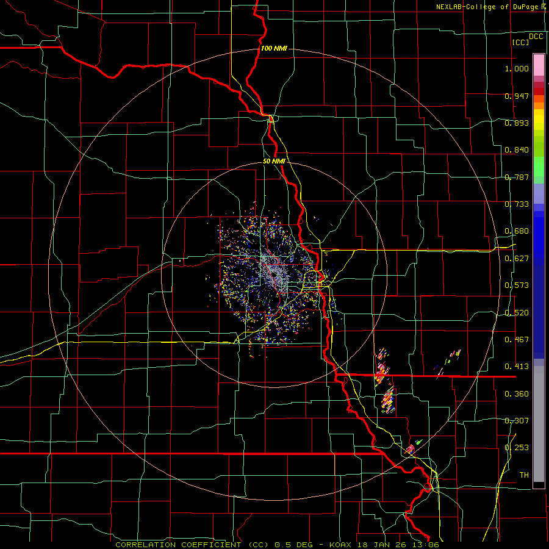Screen dimensions: 549x549
Task: Select the 0.627 scale value
Action: [x=517, y=259]
